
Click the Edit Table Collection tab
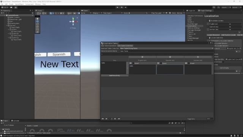[x=125, y=46]
